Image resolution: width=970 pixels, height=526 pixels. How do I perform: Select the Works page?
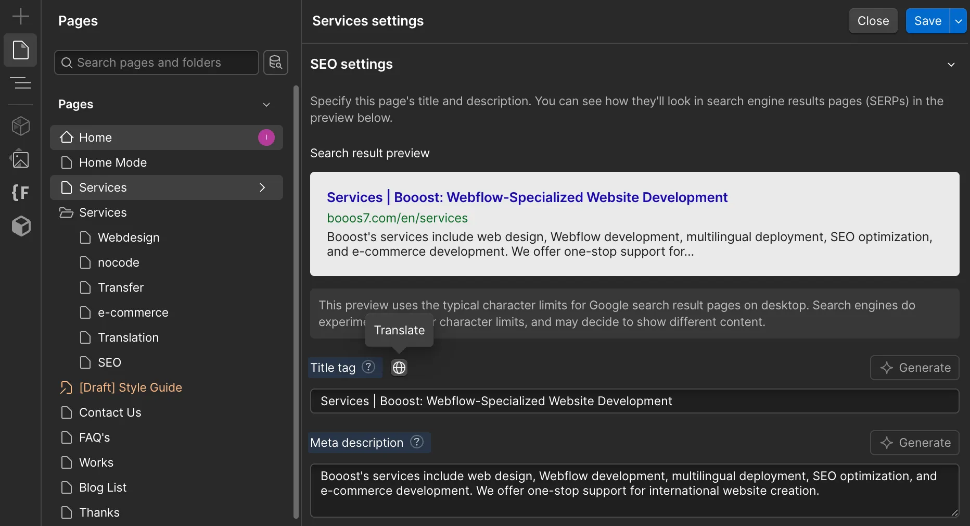[167, 462]
